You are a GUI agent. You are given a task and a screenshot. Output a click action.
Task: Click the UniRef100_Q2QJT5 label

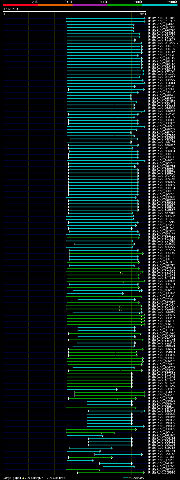click(x=161, y=52)
